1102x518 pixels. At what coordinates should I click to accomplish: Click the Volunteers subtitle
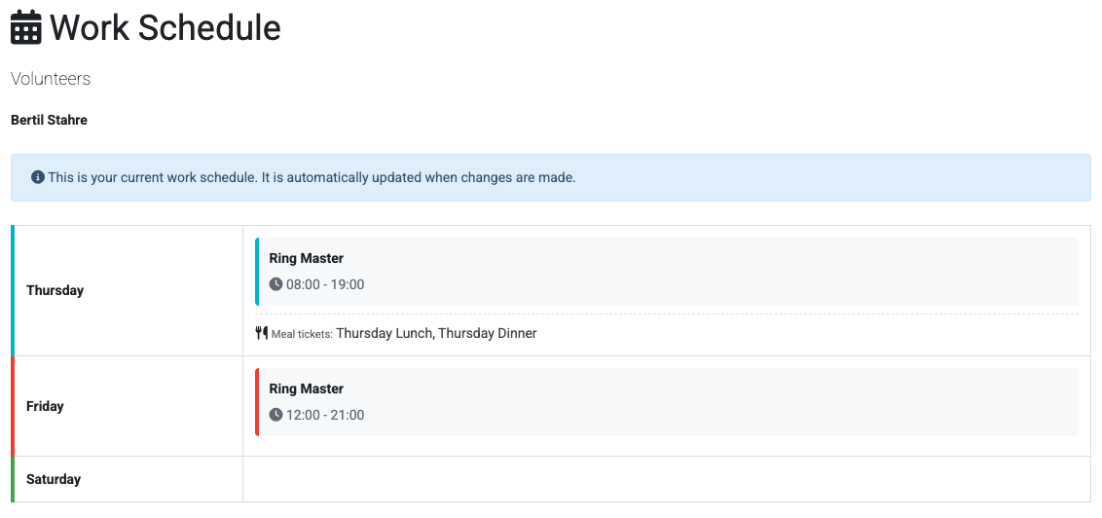[x=51, y=79]
